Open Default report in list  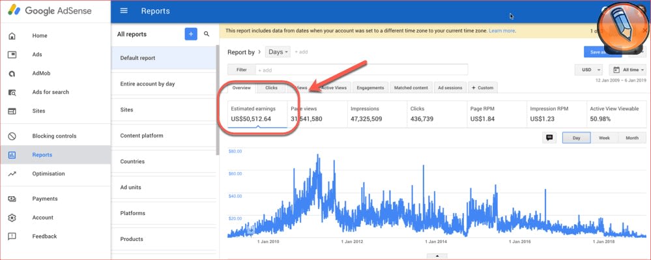pos(164,58)
